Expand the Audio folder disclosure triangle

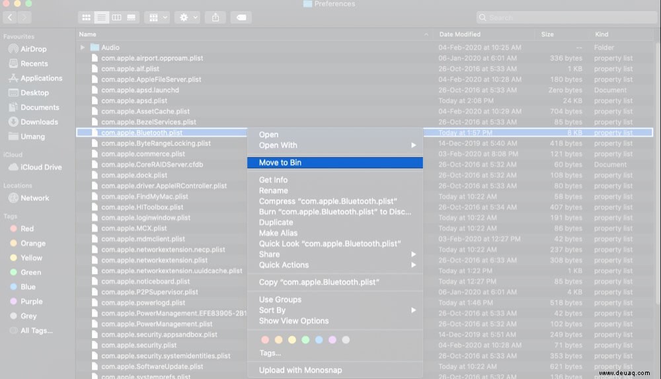[x=83, y=48]
